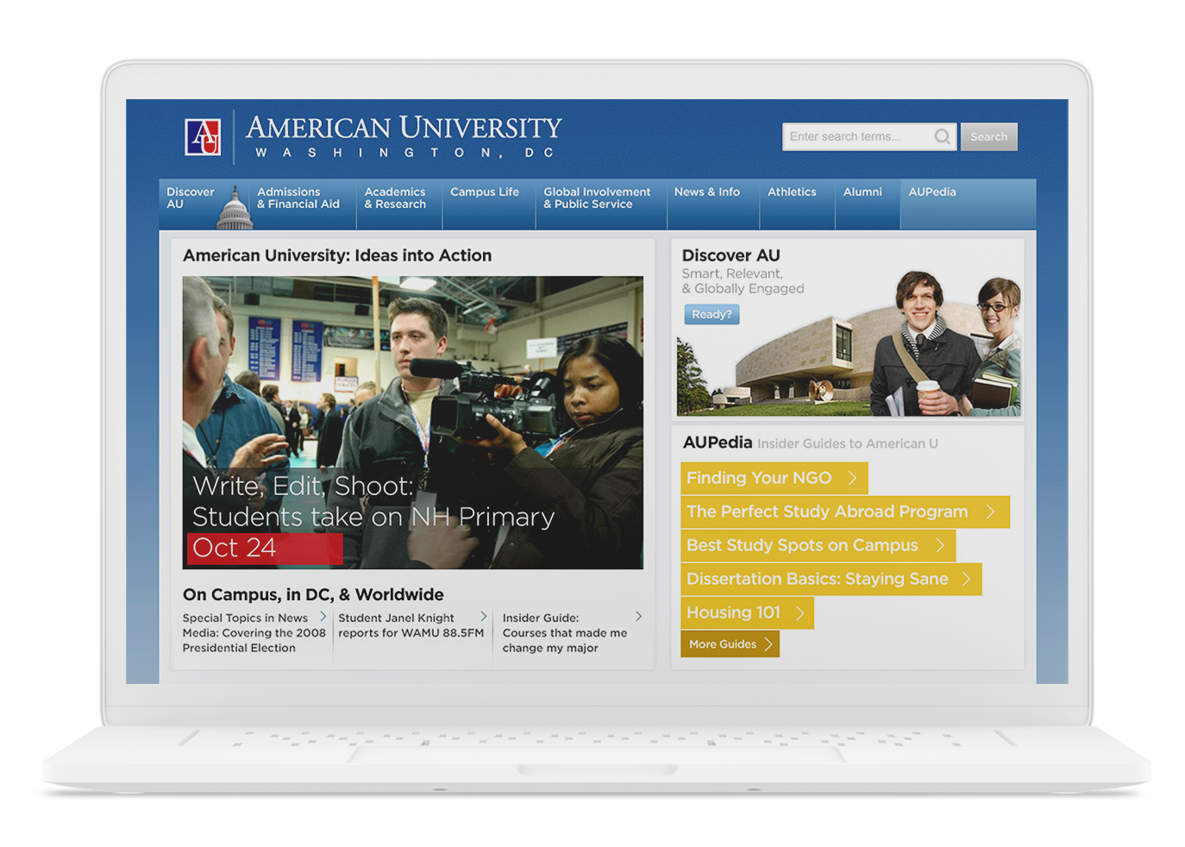Screen dimensions: 1185x847
Task: Open Academics & Research menu
Action: 395,198
